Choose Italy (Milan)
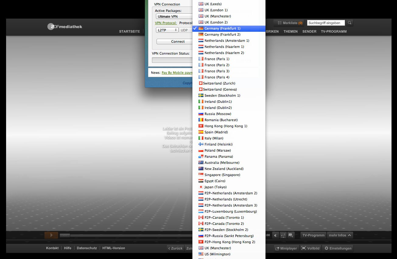Screen dimensions: 397x259 pyautogui.click(x=229, y=138)
